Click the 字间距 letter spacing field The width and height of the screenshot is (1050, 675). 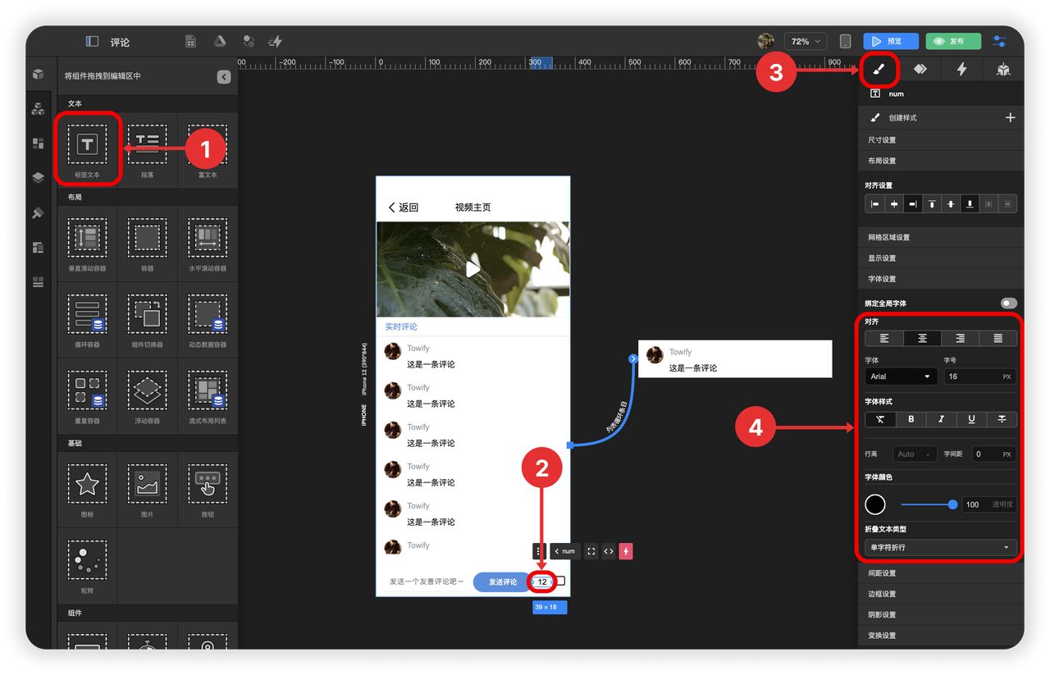(x=993, y=454)
